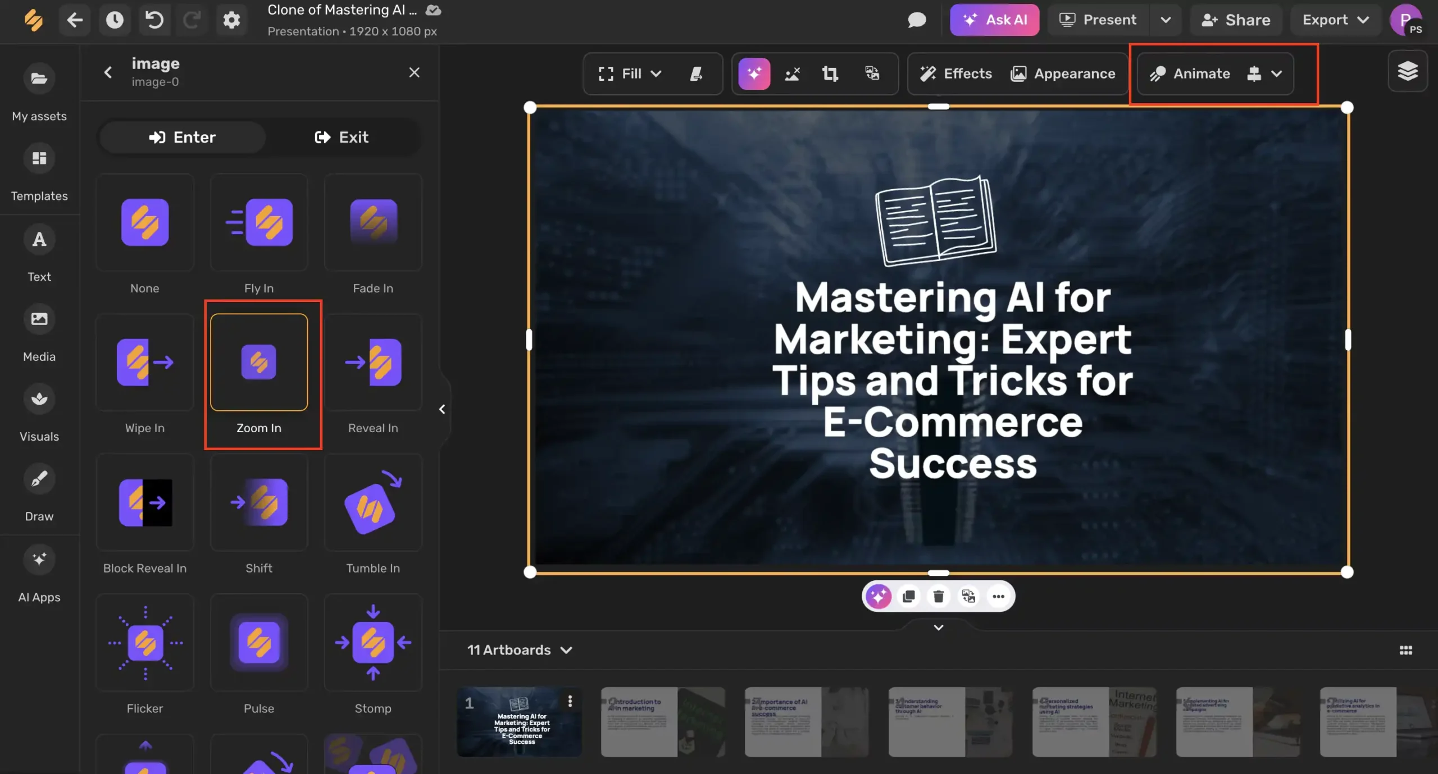The height and width of the screenshot is (774, 1438).
Task: Click Ask AI button
Action: click(994, 20)
